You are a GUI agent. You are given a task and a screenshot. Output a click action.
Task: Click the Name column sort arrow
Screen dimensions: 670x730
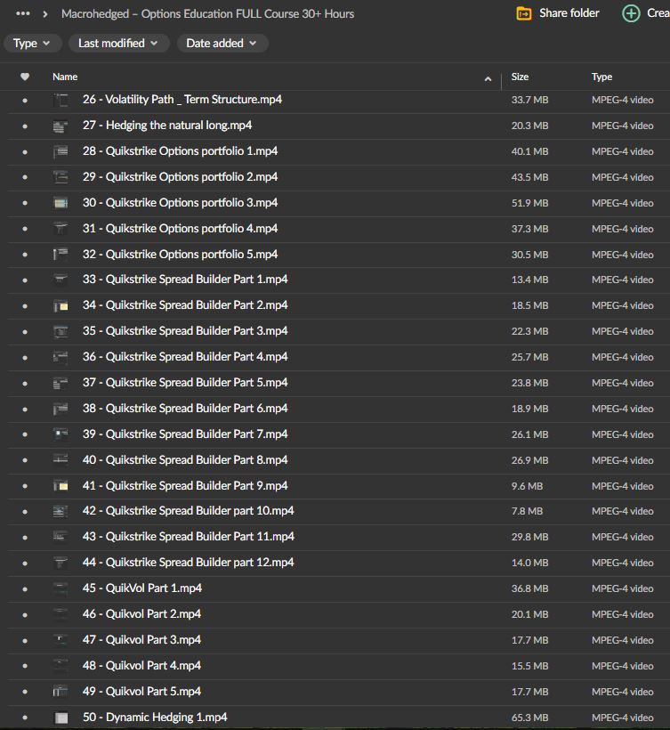(488, 78)
